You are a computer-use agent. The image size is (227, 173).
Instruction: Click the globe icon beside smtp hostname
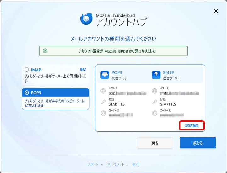tap(155, 91)
